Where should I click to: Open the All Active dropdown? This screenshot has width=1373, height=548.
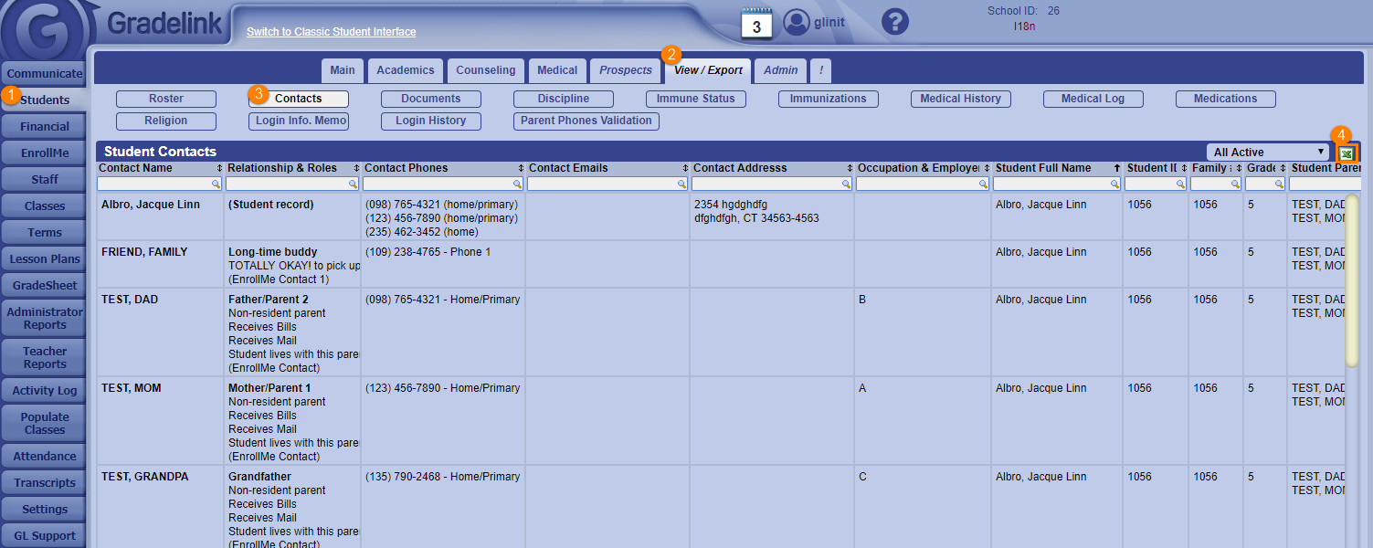tap(1268, 153)
